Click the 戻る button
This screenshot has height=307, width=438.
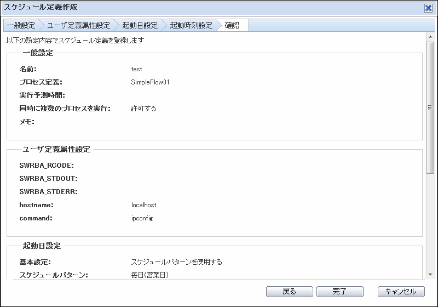(290, 291)
